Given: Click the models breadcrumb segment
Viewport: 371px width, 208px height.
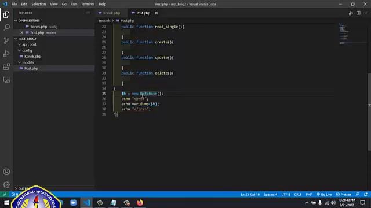Looking at the screenshot, I should tap(104, 21).
